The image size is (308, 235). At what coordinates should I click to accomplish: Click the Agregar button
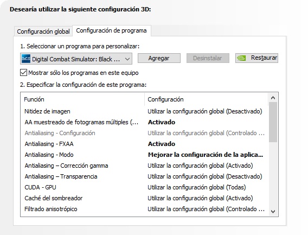[x=159, y=58]
